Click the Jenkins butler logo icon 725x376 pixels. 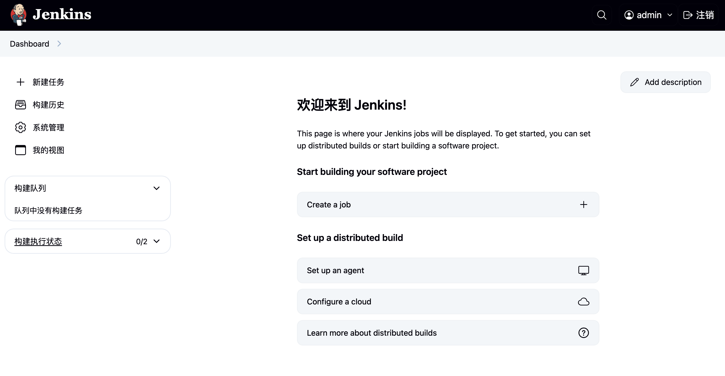(19, 15)
